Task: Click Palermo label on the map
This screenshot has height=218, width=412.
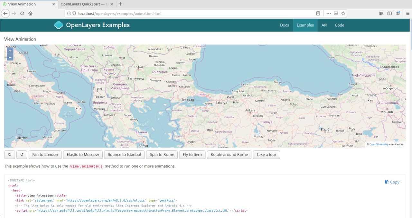Action: [x=22, y=138]
